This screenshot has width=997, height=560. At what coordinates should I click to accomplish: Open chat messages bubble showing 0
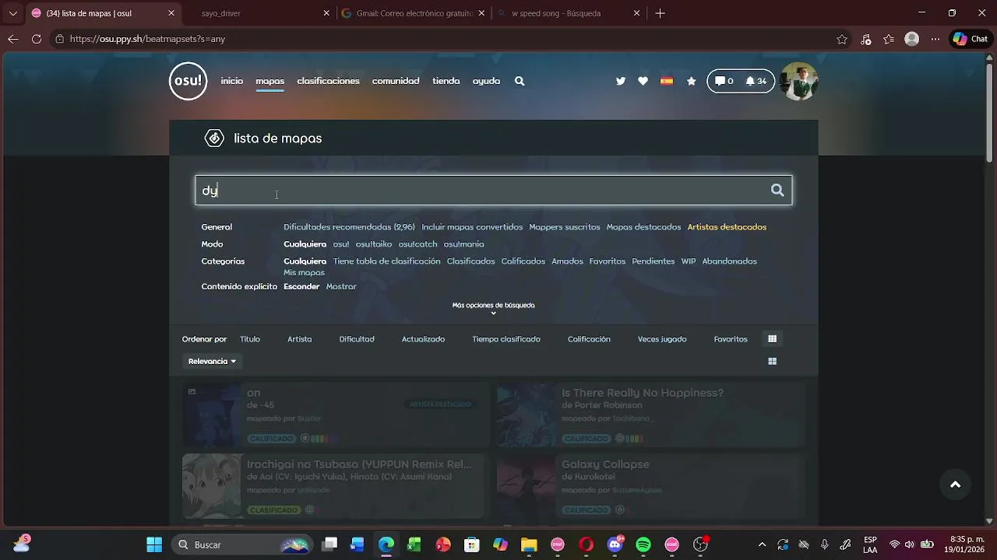pyautogui.click(x=724, y=81)
